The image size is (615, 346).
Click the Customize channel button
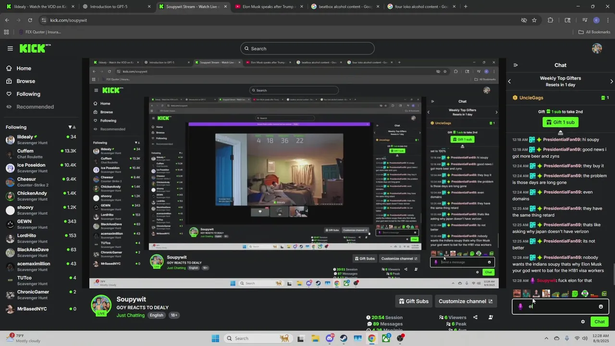coord(466,301)
